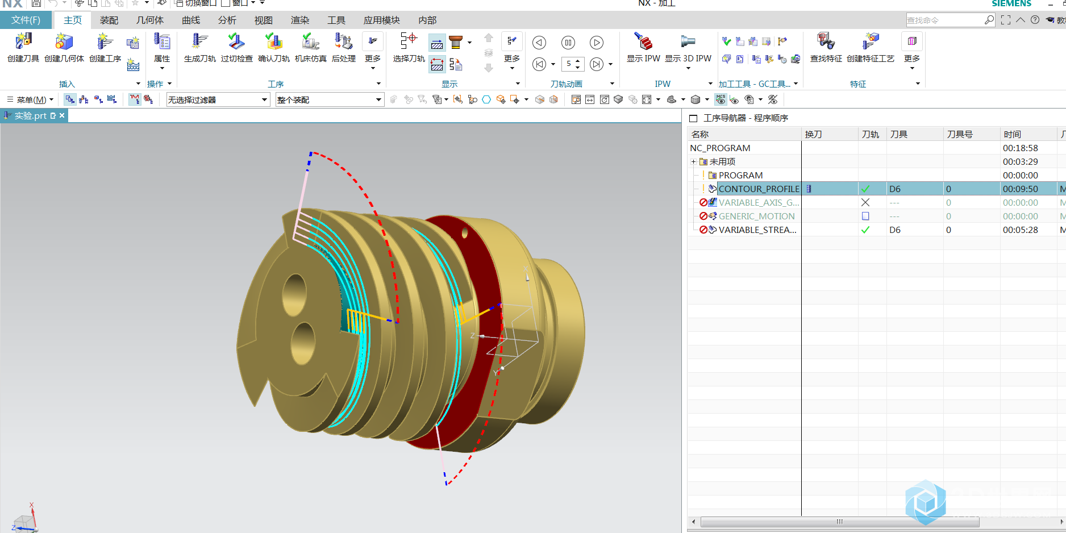This screenshot has width=1066, height=533.
Task: Step to next tool path event
Action: (x=596, y=64)
